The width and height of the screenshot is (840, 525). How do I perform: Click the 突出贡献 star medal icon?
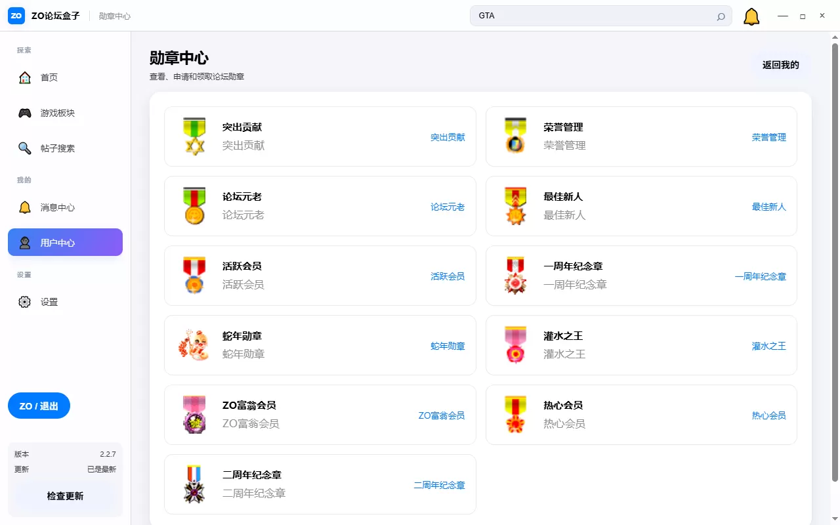click(194, 136)
